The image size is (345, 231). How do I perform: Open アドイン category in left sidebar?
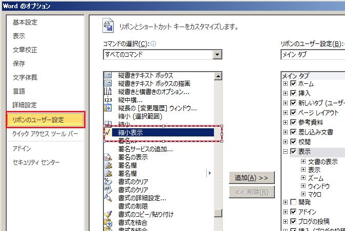click(21, 149)
